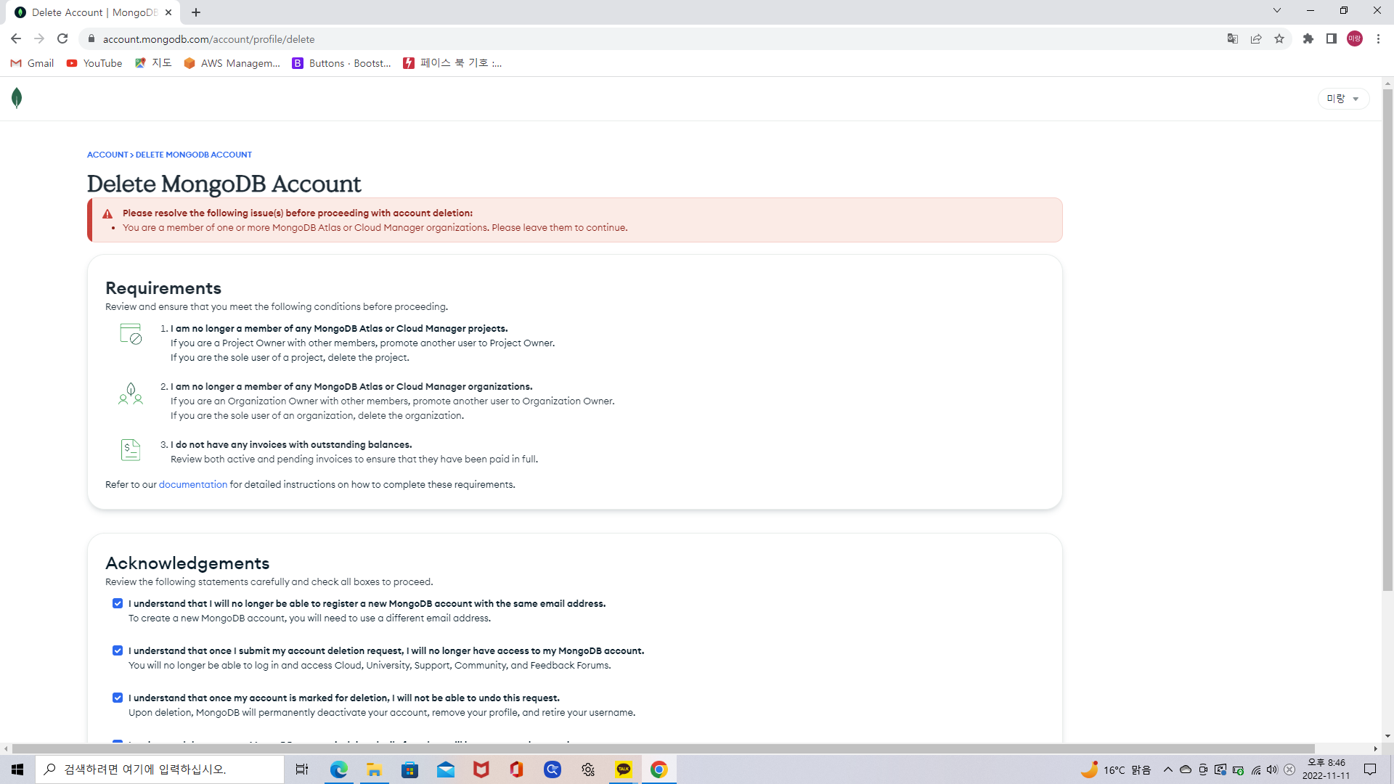1394x784 pixels.
Task: Uncheck same email address acknowledgement checkbox
Action: point(118,603)
